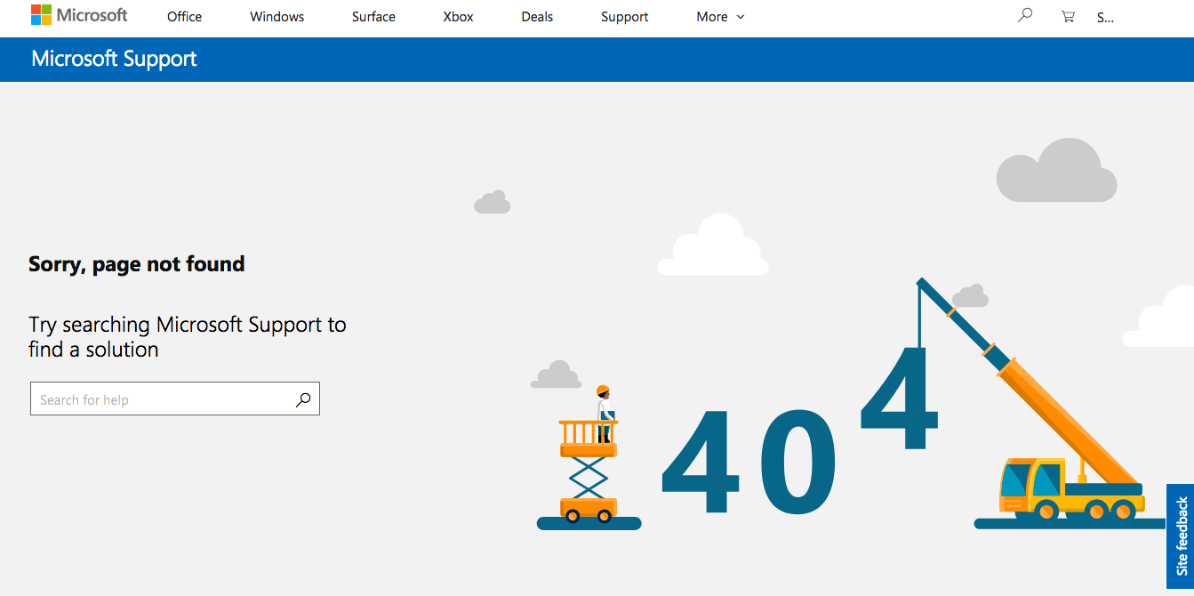The width and height of the screenshot is (1194, 596).
Task: Open the shopping cart icon
Action: 1068,16
